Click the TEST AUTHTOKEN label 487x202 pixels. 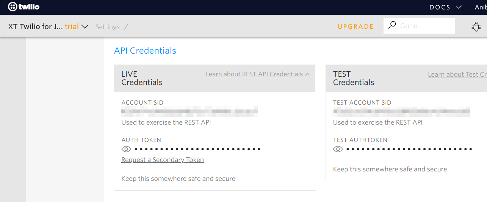point(360,140)
